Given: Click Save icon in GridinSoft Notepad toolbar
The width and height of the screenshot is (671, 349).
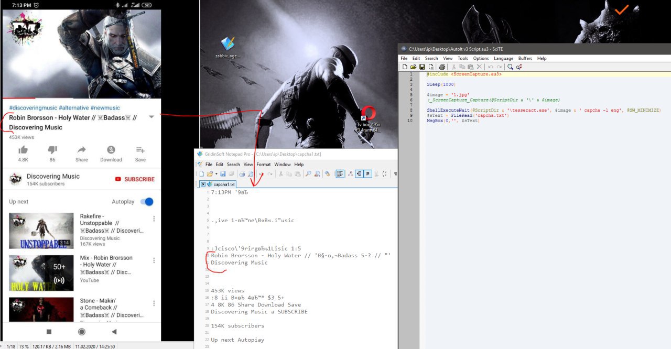Looking at the screenshot, I should 223,174.
